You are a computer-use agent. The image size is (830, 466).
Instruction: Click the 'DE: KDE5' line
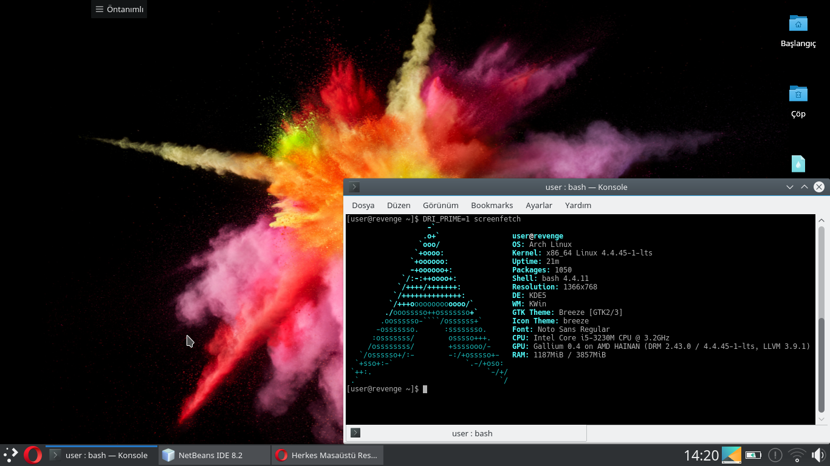529,295
